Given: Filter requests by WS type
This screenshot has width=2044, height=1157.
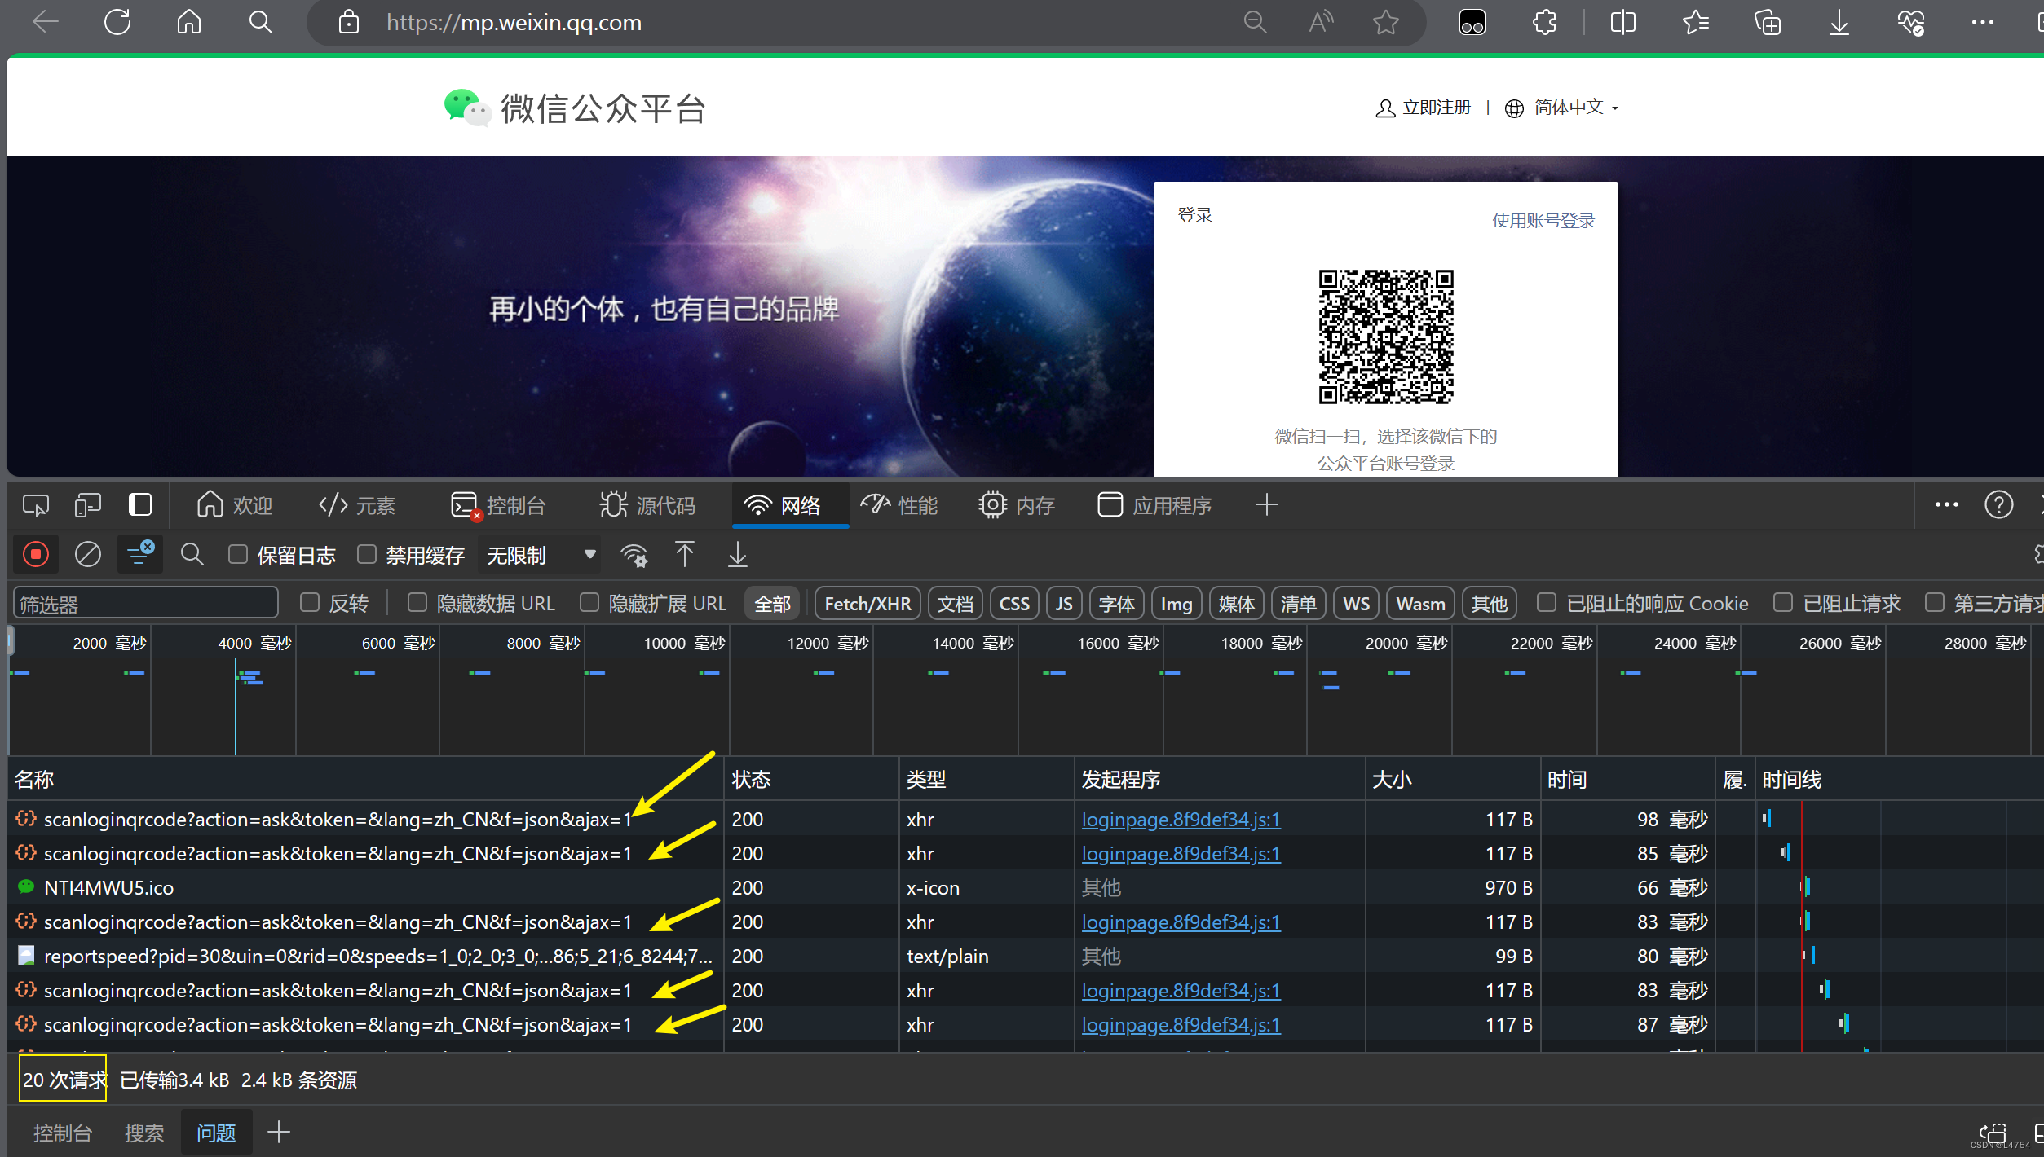Looking at the screenshot, I should tap(1356, 604).
